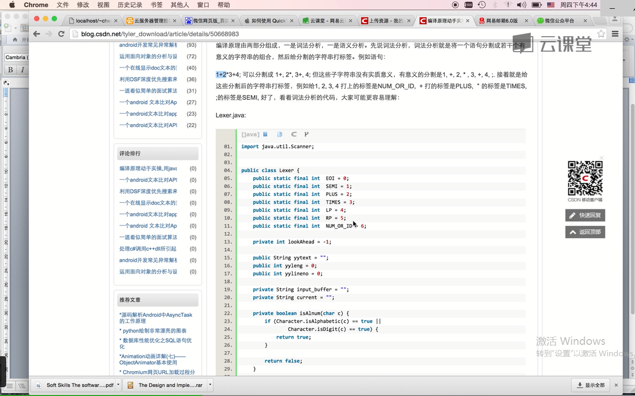
Task: Open link 源码解析Android中AsyncTask的工作原理
Action: pos(156,318)
